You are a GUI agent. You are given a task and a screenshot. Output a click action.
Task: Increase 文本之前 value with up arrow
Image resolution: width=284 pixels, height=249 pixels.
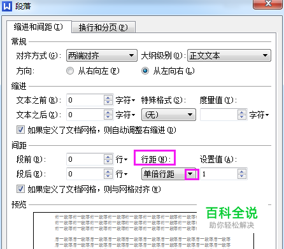tap(108, 97)
